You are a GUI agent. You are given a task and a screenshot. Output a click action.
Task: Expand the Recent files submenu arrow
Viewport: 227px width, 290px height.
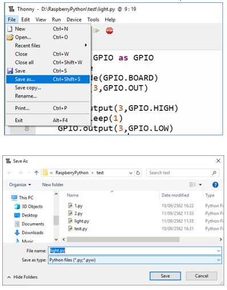[x=86, y=45]
